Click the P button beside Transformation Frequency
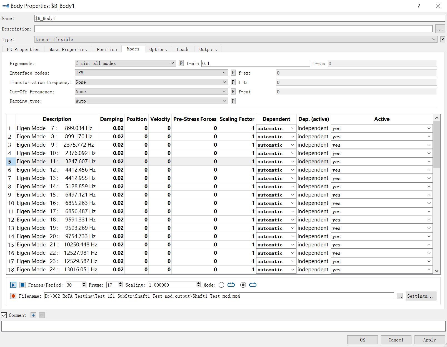Screen dimensions: 447x347 coord(233,82)
